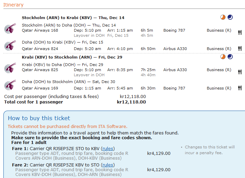
Task: Click the How to buy this ticket heading
Action: [39, 118]
